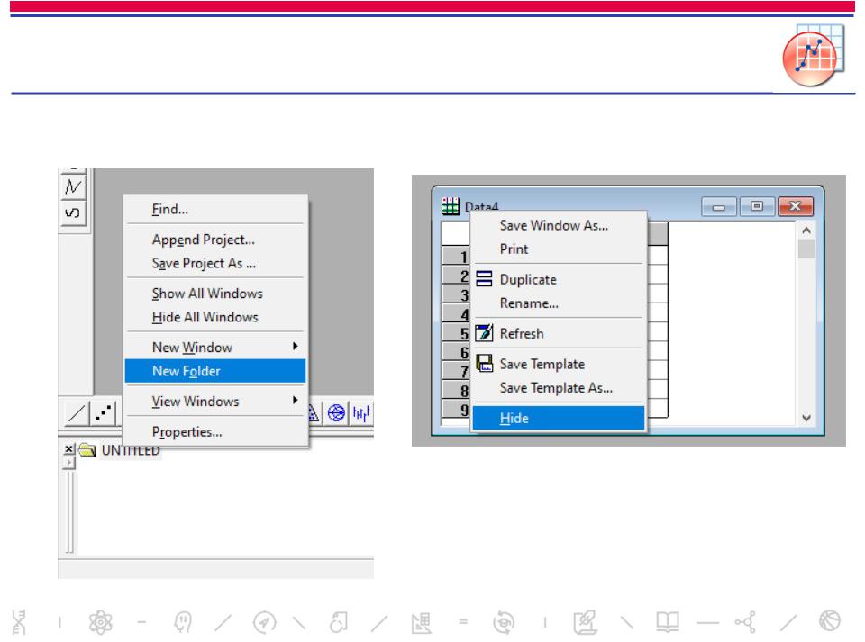Screen dimensions: 865x642
Task: Select row header 8 in Data4
Action: coord(456,390)
